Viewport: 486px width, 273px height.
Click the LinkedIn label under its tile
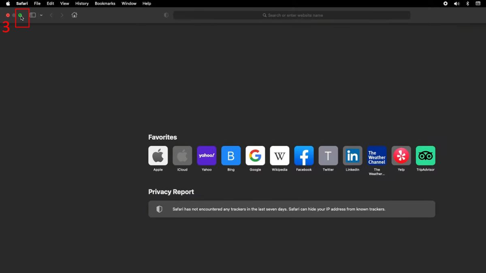pyautogui.click(x=352, y=170)
